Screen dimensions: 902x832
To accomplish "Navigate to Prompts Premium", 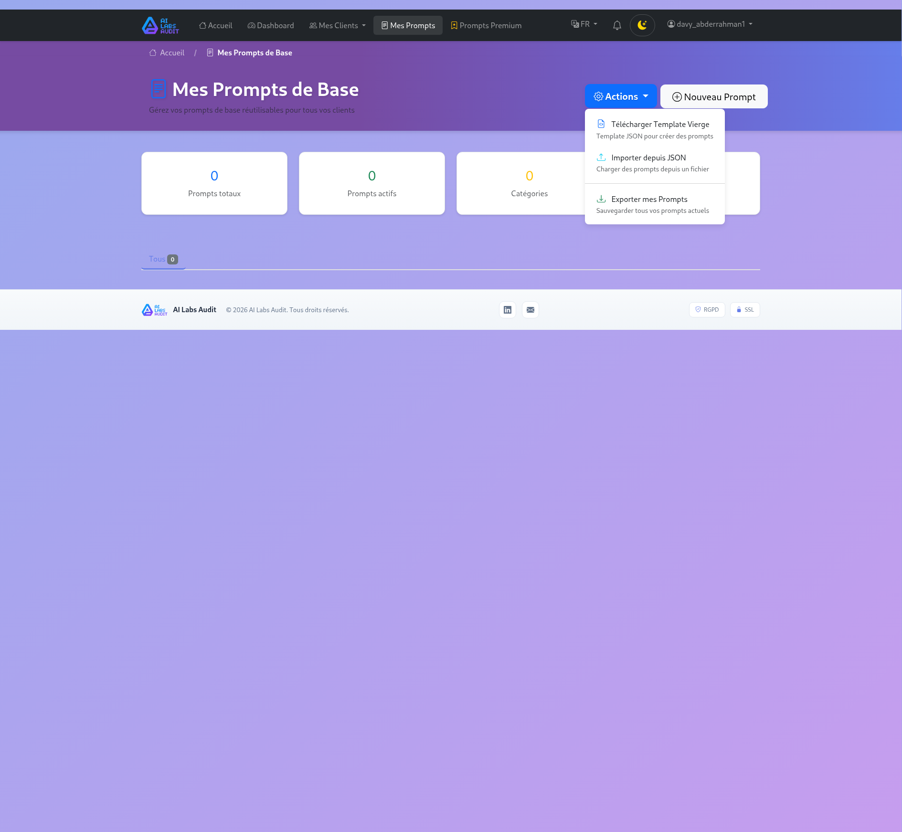I will pos(486,25).
